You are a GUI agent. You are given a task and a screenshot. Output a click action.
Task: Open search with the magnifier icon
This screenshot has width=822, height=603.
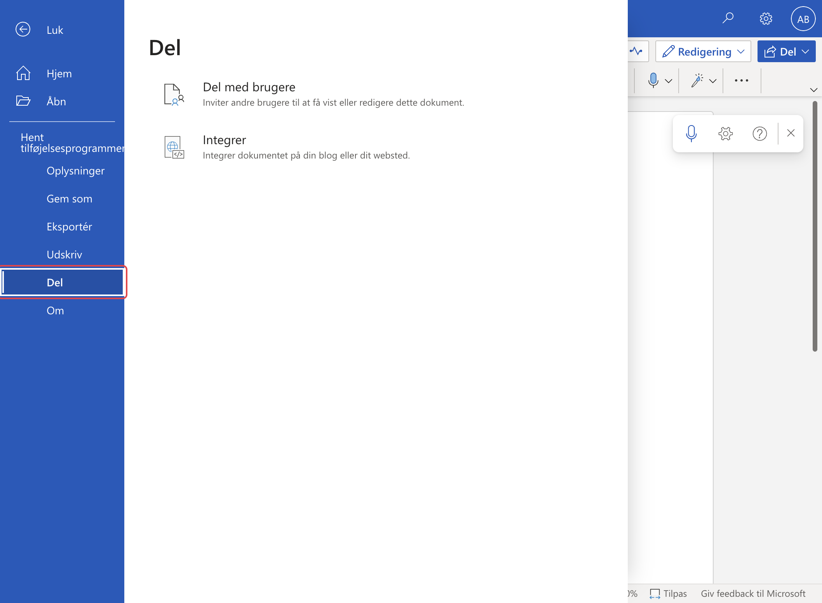pos(728,18)
